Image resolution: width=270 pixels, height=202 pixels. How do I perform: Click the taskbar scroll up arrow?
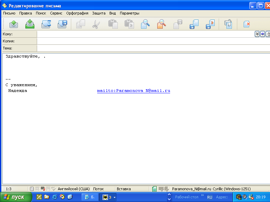tap(169, 195)
